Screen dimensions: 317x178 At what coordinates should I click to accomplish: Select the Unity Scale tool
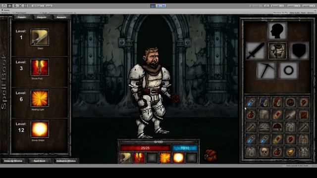pyautogui.click(x=20, y=6)
